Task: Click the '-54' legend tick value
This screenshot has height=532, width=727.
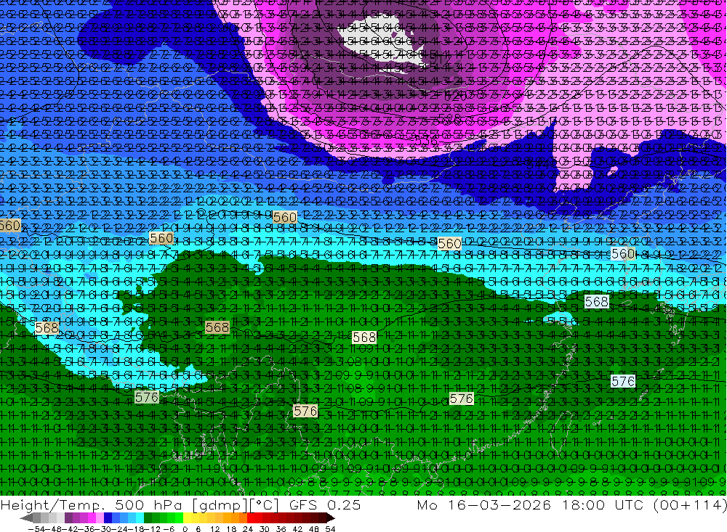Action: point(36,529)
